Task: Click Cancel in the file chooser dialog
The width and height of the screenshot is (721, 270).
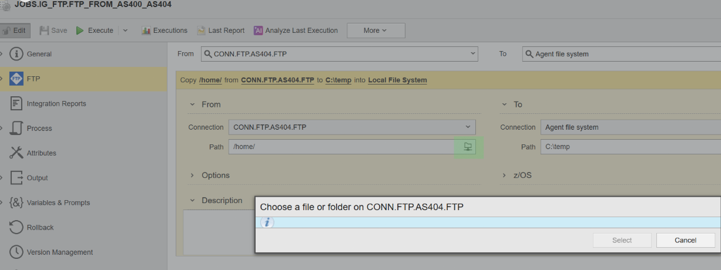Action: [x=686, y=240]
